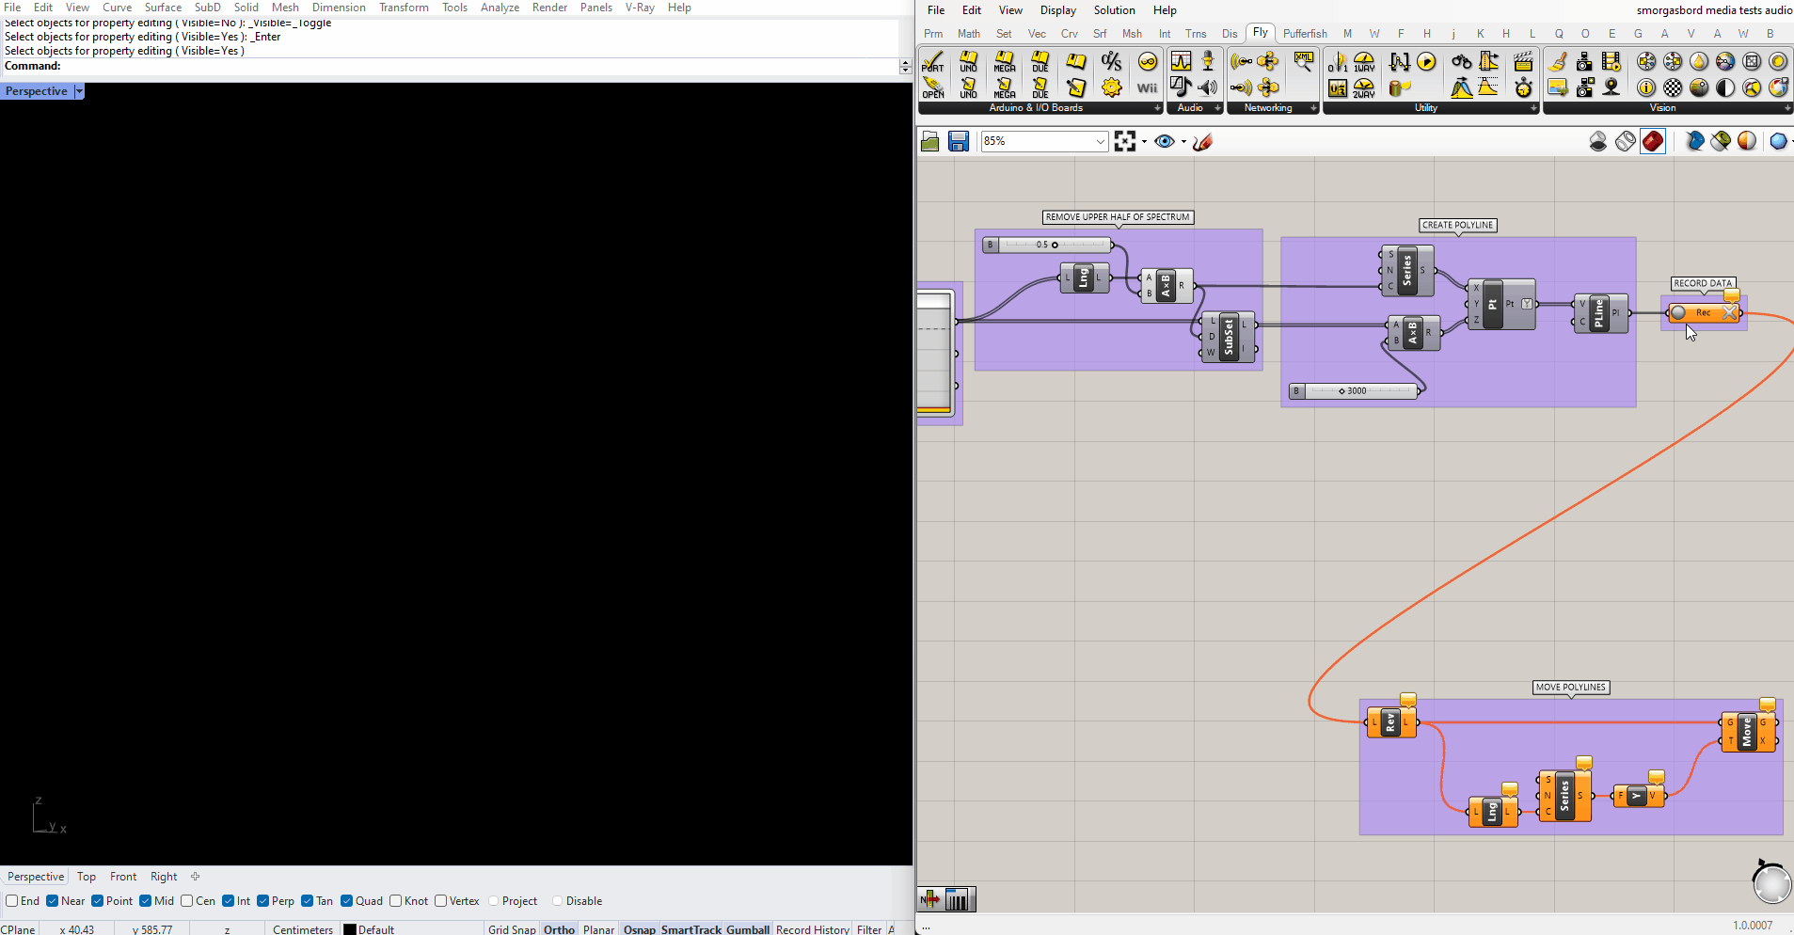Screen dimensions: 1794x935
Task: Open the 85% zoom level dropdown
Action: click(x=1100, y=141)
